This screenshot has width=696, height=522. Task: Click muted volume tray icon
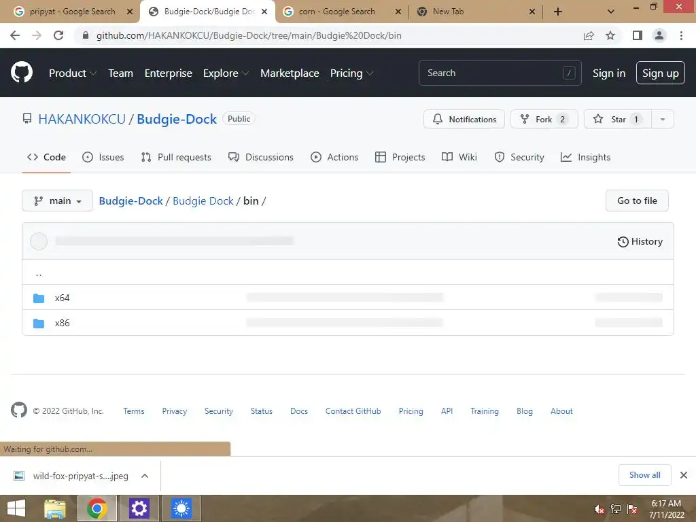(x=599, y=509)
